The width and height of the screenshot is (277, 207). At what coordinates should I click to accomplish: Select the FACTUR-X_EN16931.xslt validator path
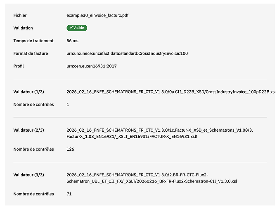pos(160,133)
